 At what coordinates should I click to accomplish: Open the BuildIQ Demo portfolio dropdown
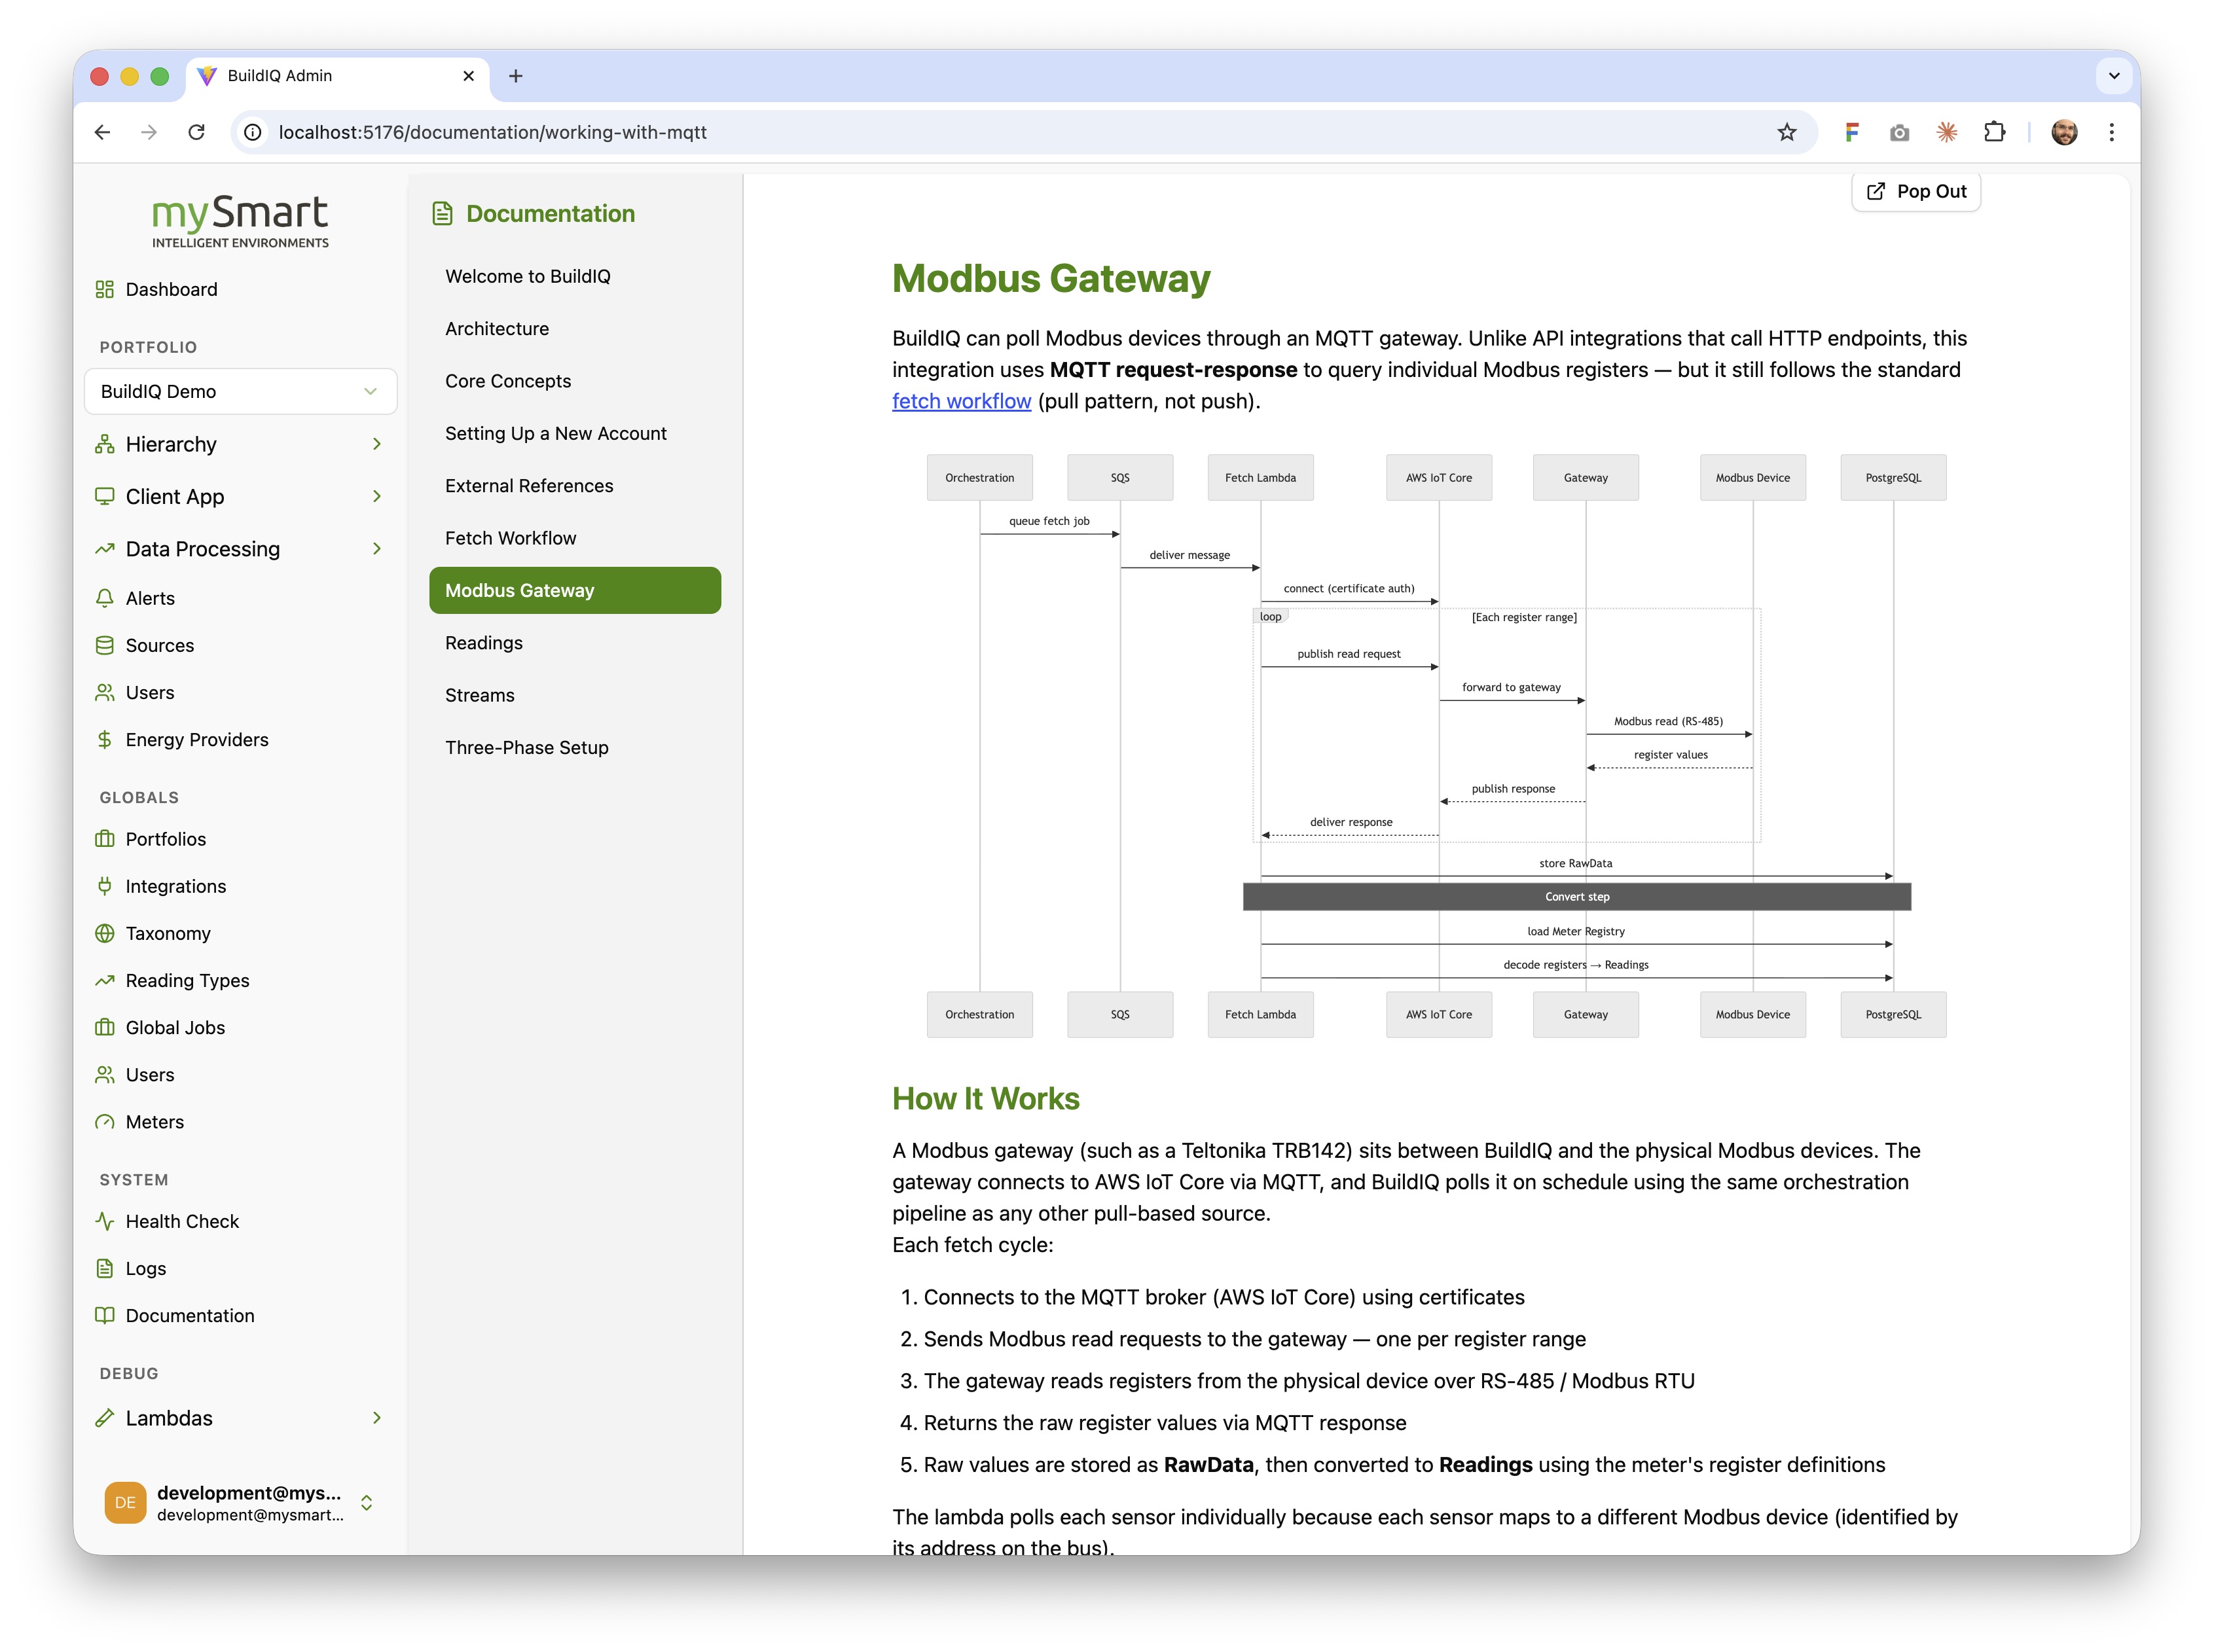click(x=240, y=391)
